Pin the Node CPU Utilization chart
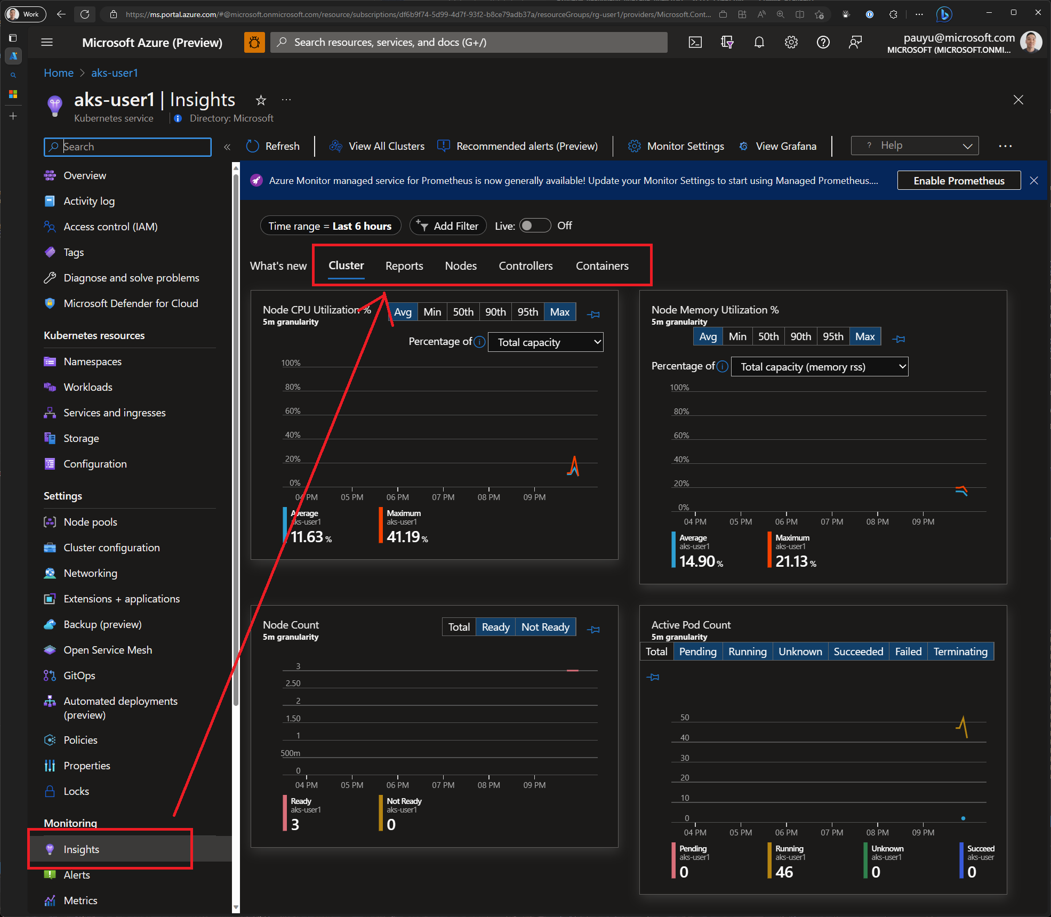This screenshot has width=1051, height=917. tap(593, 314)
